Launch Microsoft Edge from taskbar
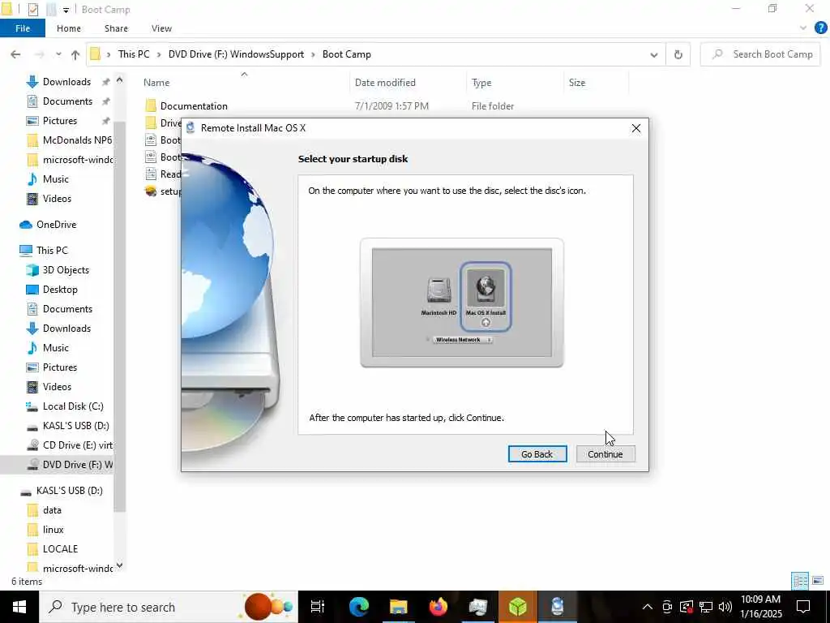 359,607
